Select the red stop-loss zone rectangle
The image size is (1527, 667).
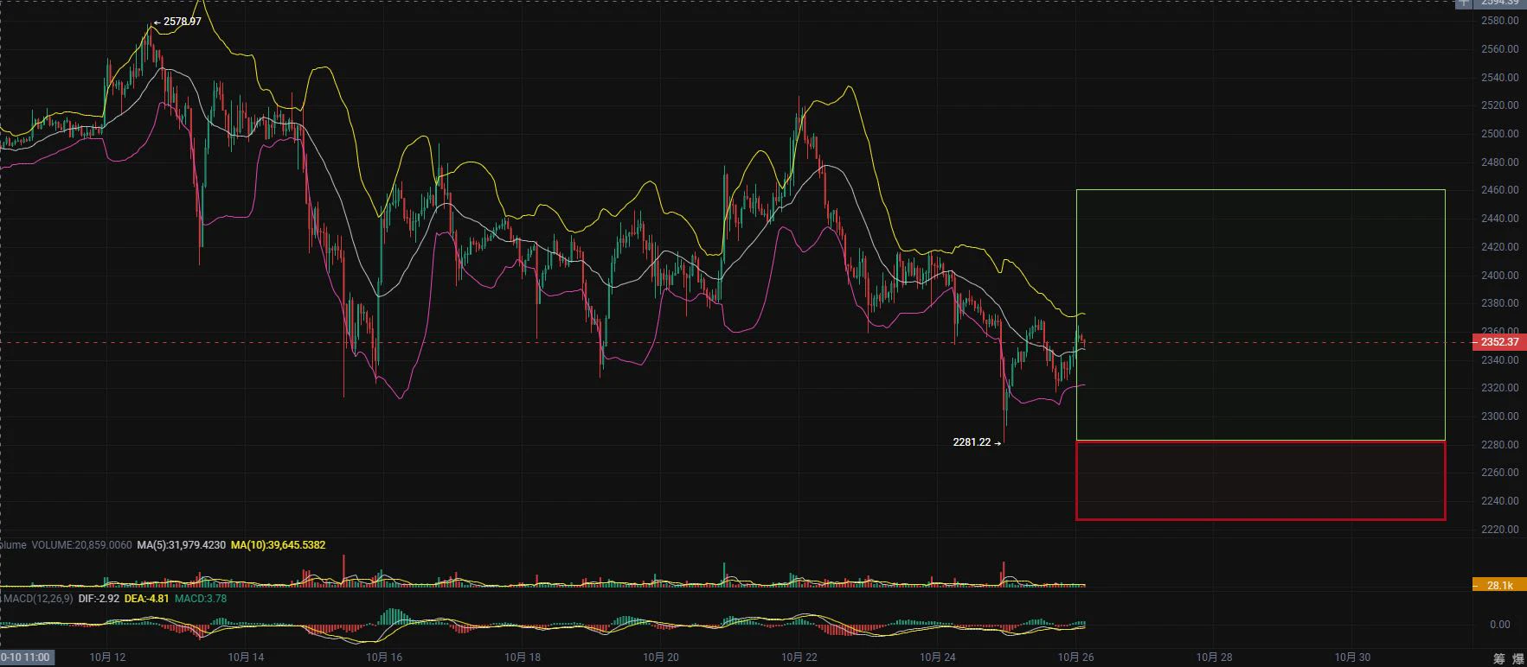point(1261,480)
